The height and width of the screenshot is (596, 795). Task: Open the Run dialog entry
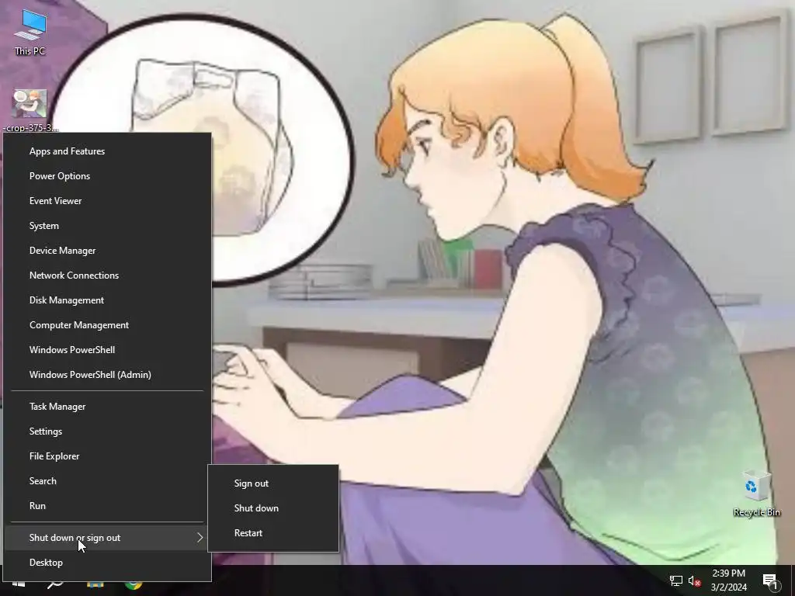tap(107, 506)
